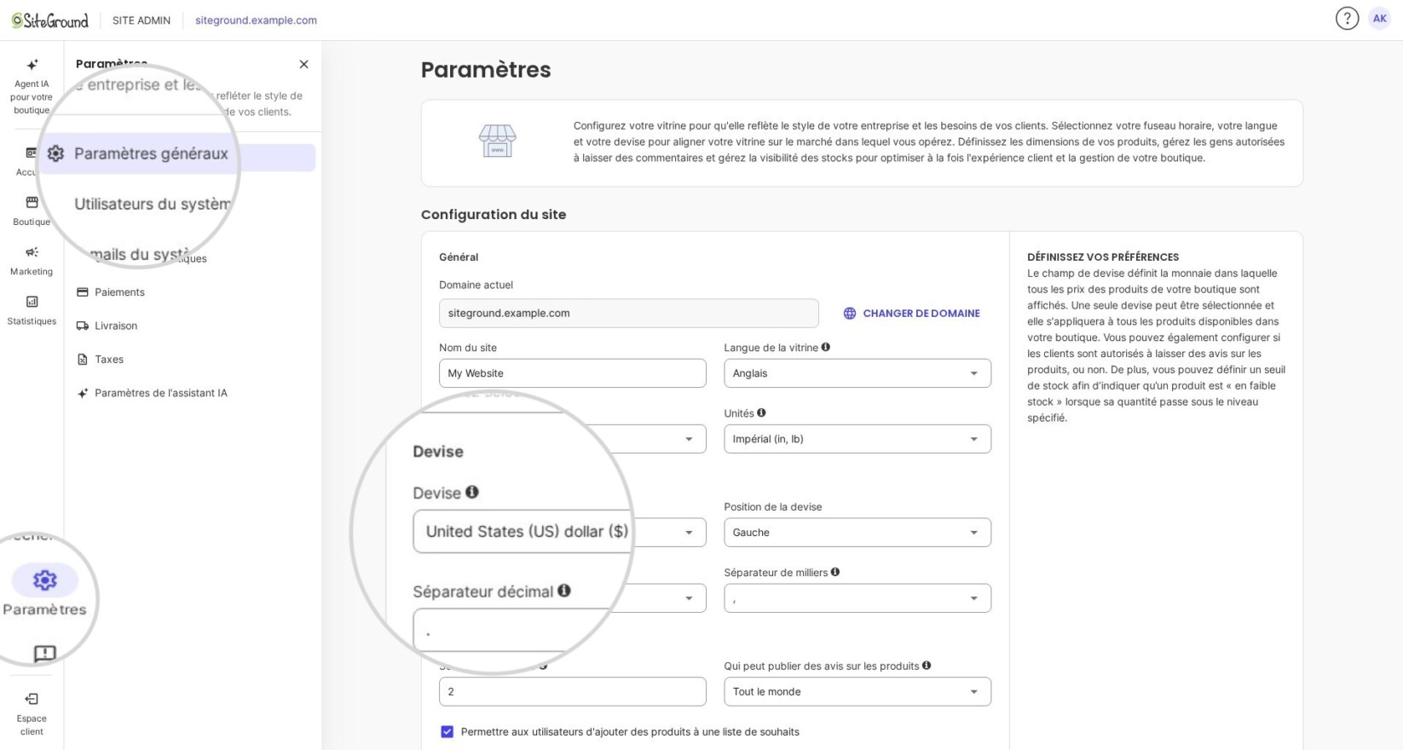Open siteground.example.com link in header
1403x750 pixels.
click(x=256, y=20)
